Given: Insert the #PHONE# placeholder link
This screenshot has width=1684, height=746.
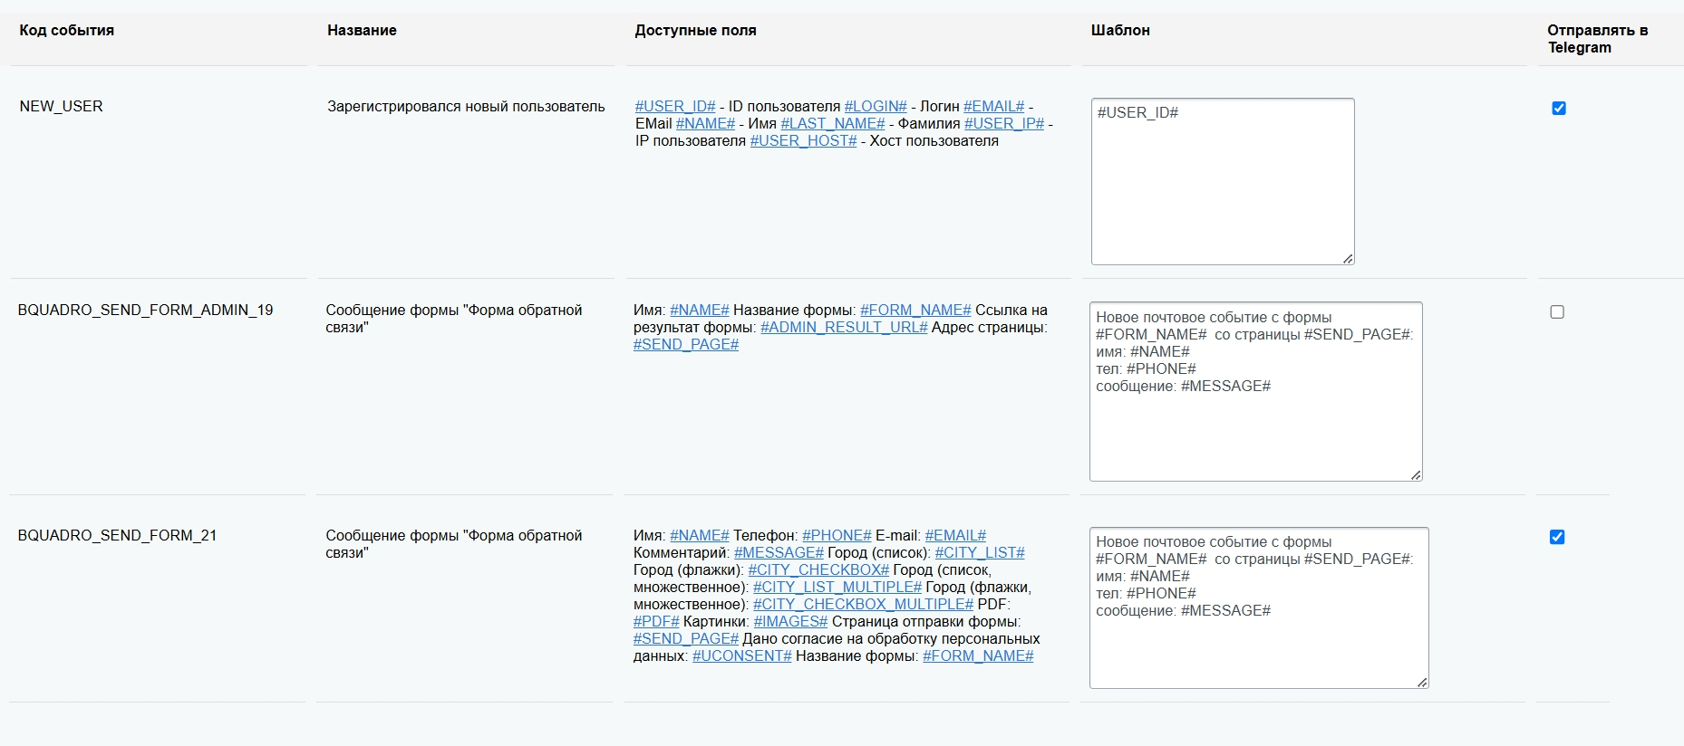Looking at the screenshot, I should (836, 536).
